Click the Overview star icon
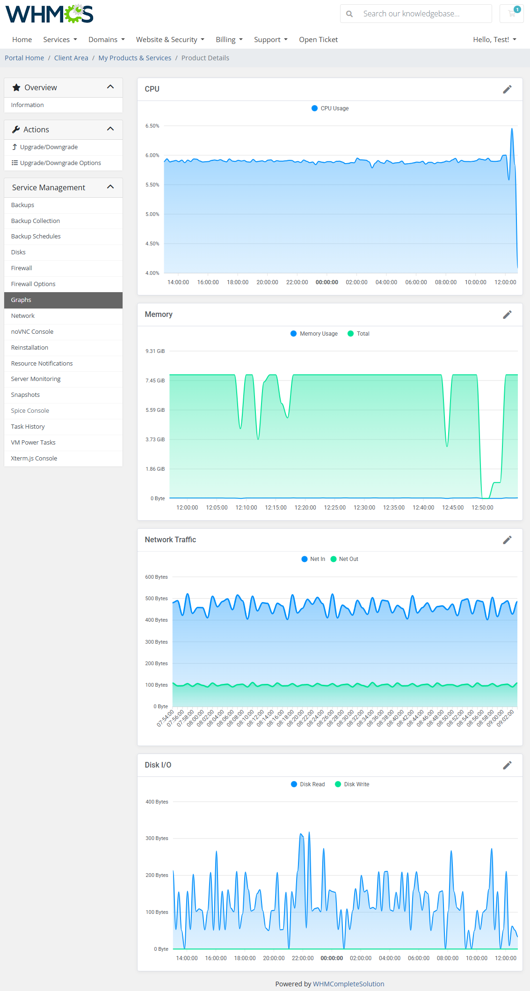530x991 pixels. 16,87
